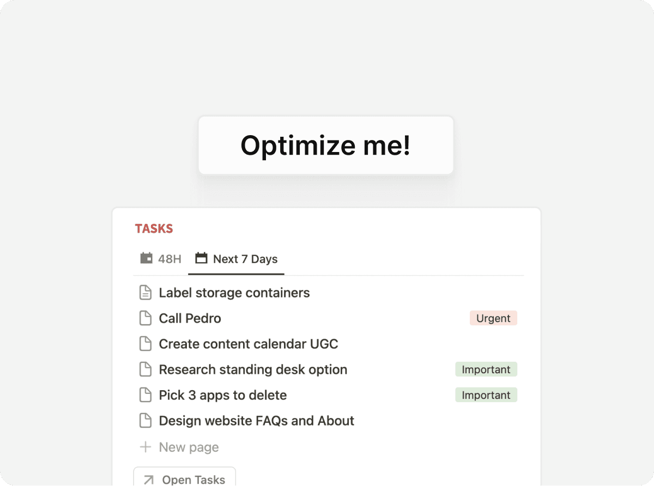
Task: Select the Next 7 Days tab
Action: [x=237, y=259]
